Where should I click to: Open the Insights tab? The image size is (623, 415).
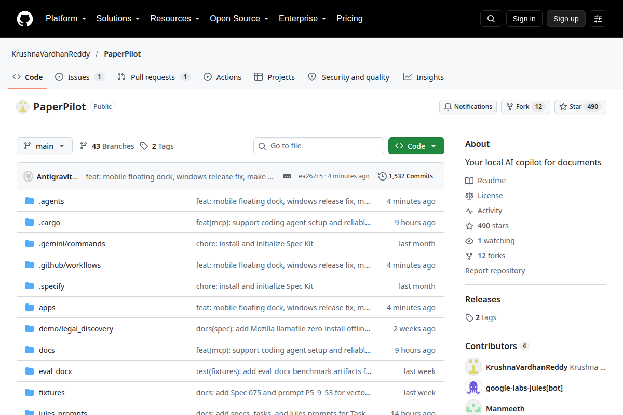coord(424,77)
